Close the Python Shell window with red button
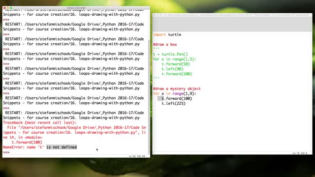Image resolution: width=315 pixels, height=177 pixels. coord(4,8)
